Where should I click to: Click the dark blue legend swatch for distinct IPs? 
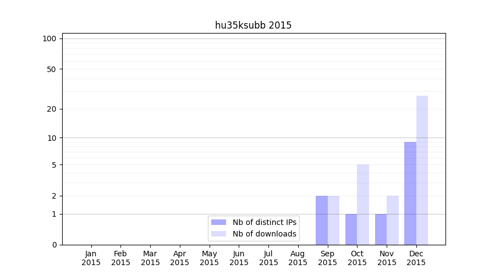point(218,222)
